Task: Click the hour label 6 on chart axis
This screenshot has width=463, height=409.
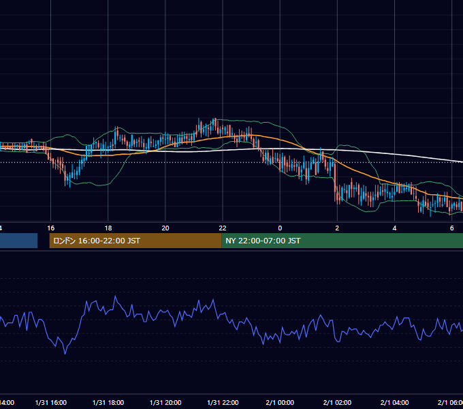Action: (x=452, y=228)
